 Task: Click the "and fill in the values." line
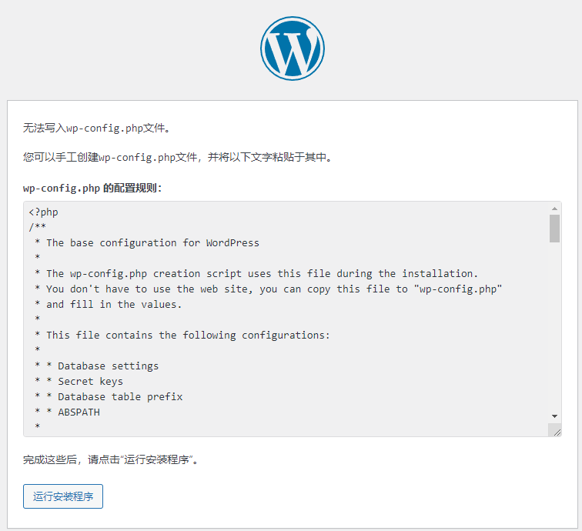(113, 304)
